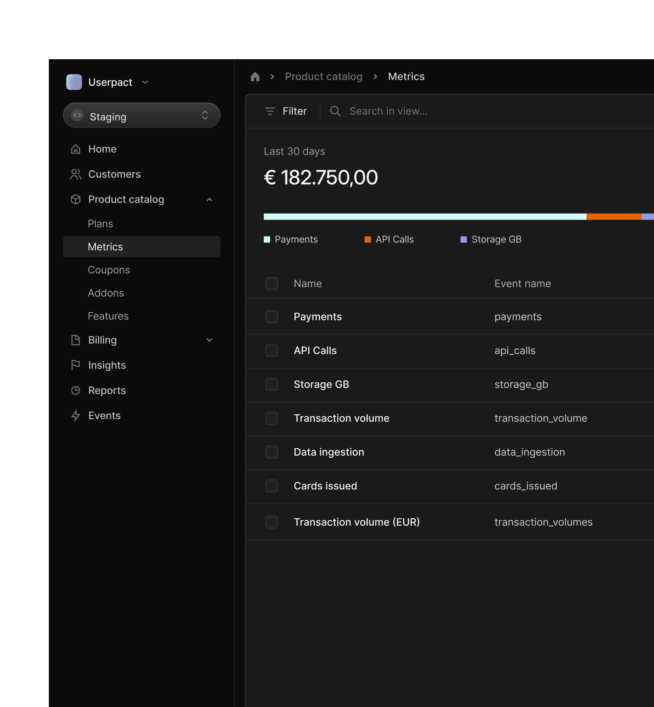Click the Filter lines icon
This screenshot has height=707, width=654.
[270, 111]
